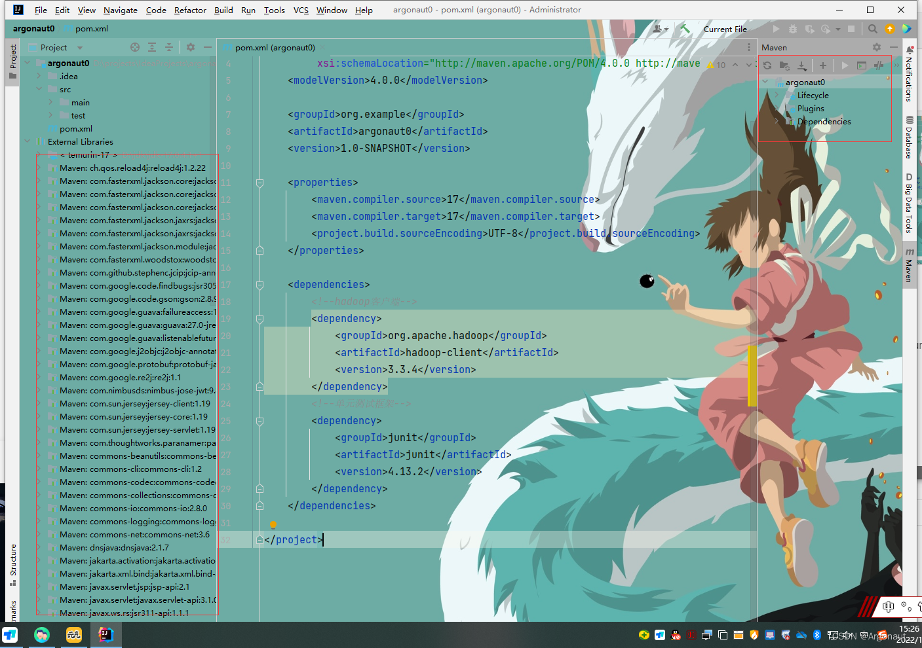922x648 pixels.
Task: Open code with me user icon
Action: tap(660, 29)
